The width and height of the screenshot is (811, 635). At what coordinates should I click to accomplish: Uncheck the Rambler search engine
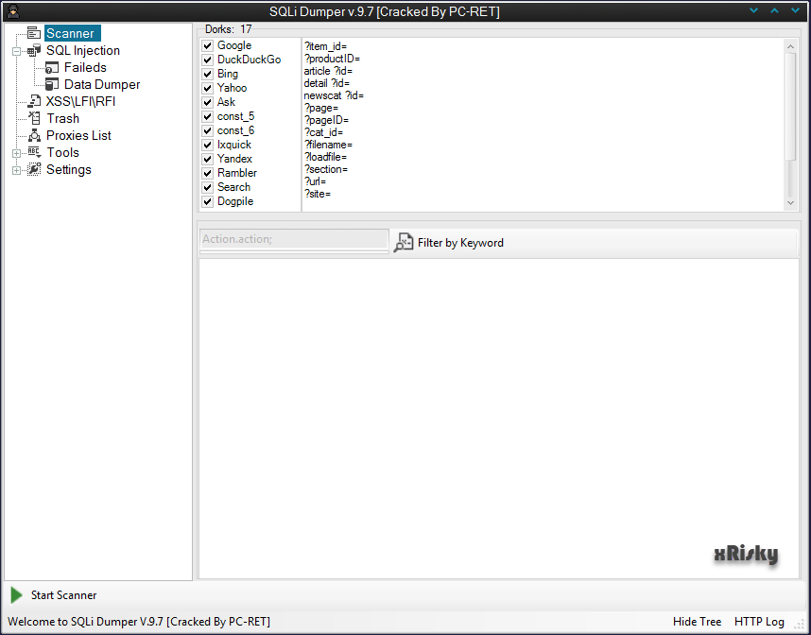[208, 173]
